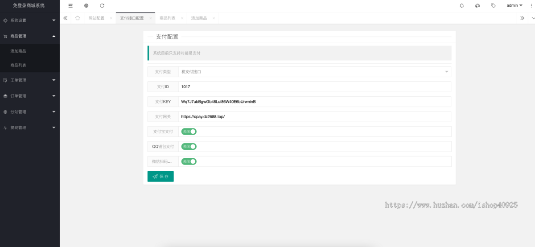Switch to the 网站配置 tab
Screen dimensions: 535x247
(96, 18)
